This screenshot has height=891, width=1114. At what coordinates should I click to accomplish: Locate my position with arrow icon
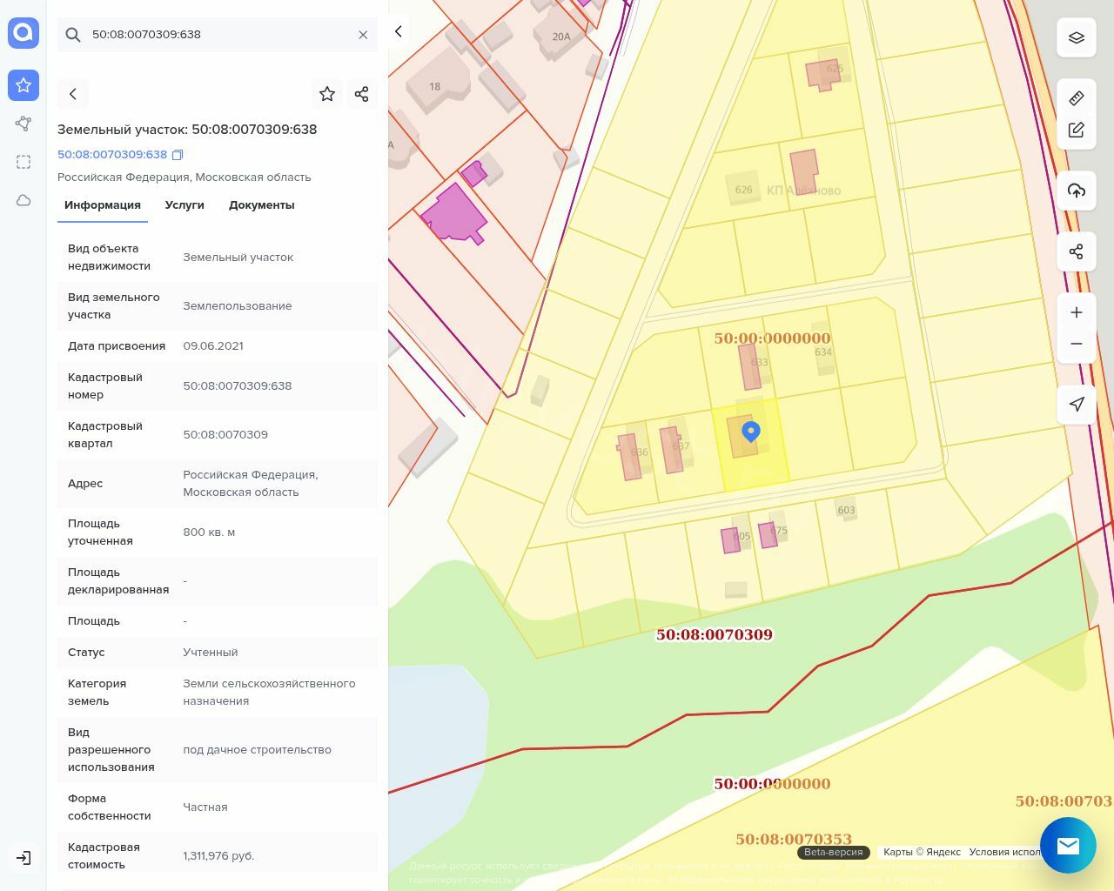click(1077, 405)
